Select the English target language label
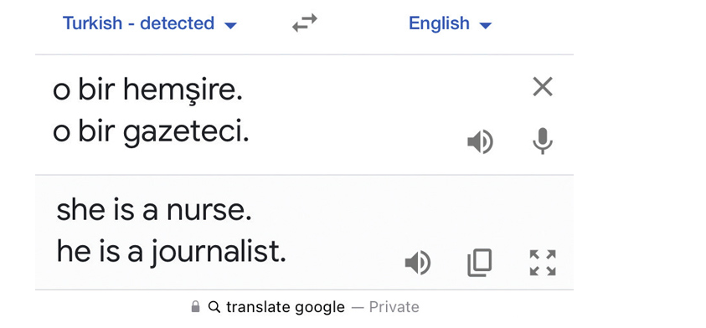 439,23
